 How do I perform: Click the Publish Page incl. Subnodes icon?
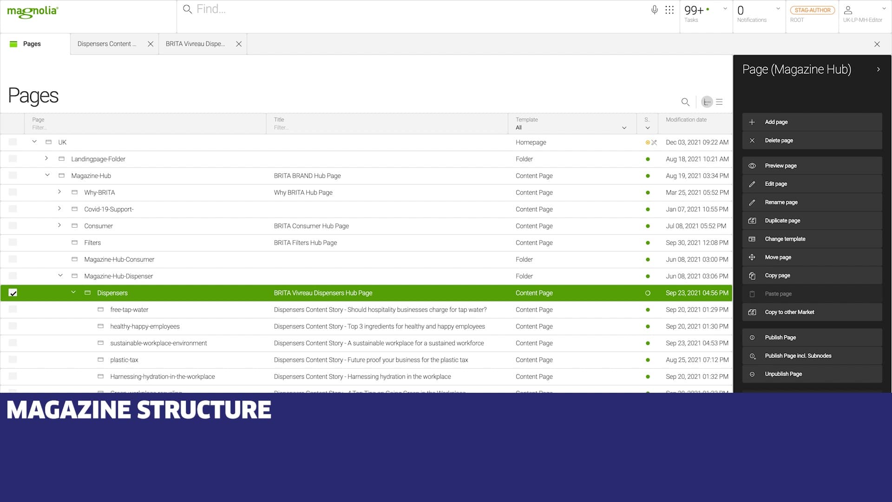752,356
